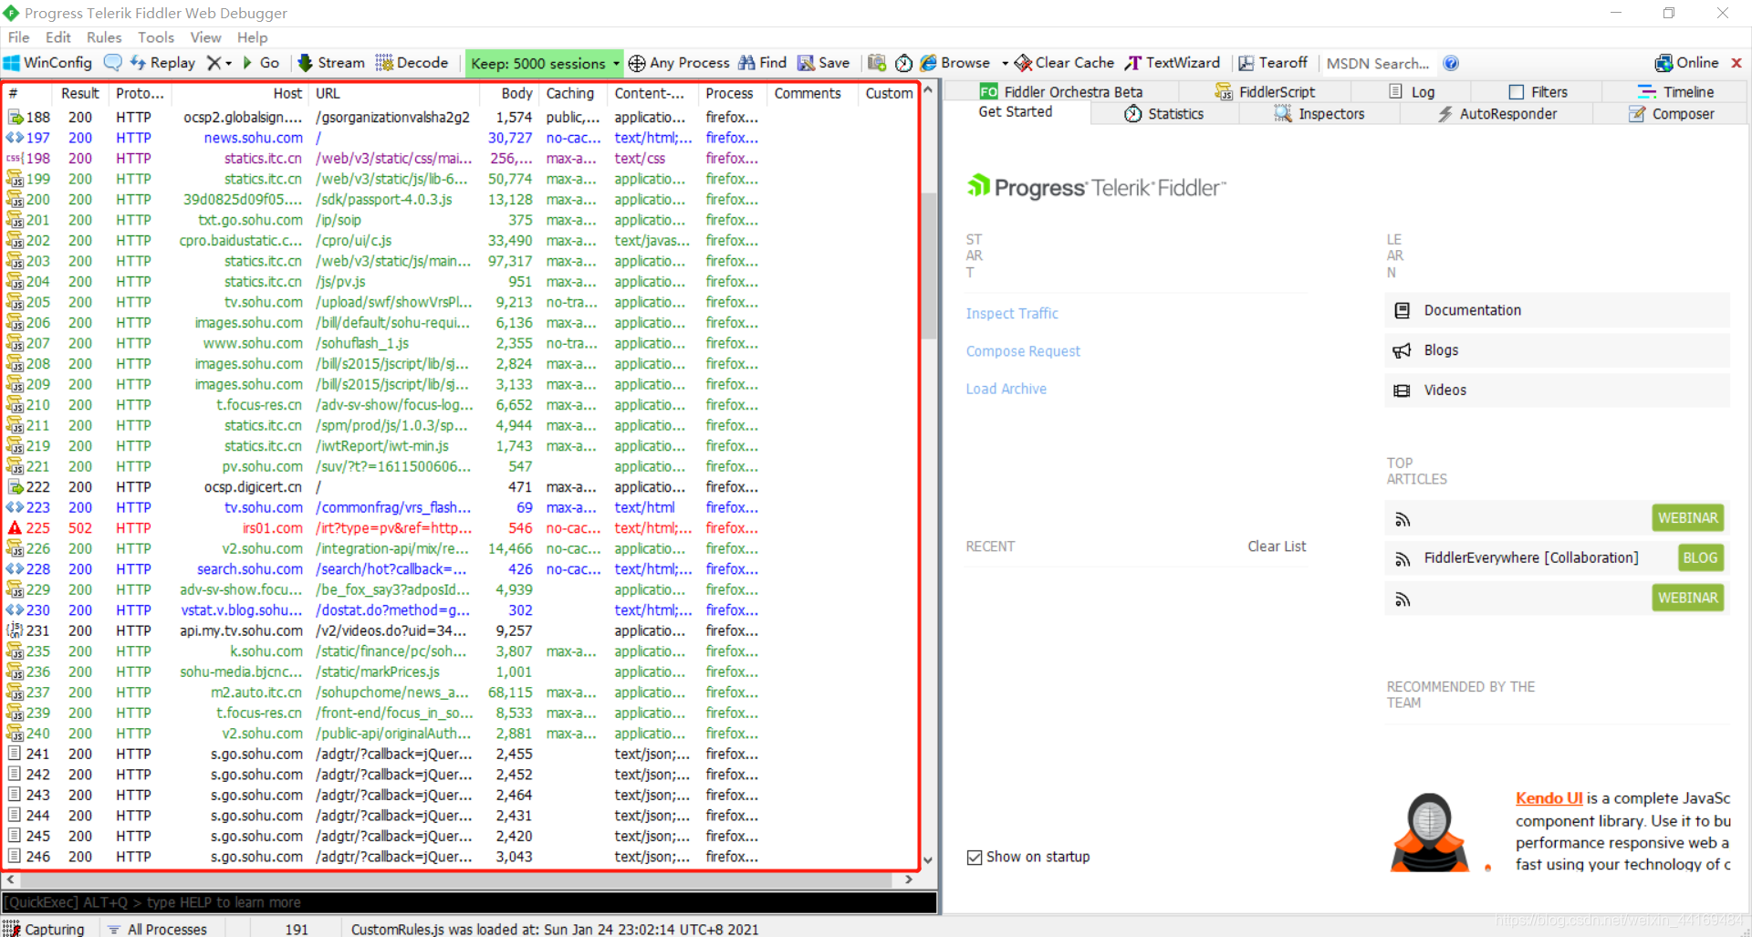This screenshot has width=1752, height=937.
Task: Switch to the Timeline tab
Action: [1675, 92]
